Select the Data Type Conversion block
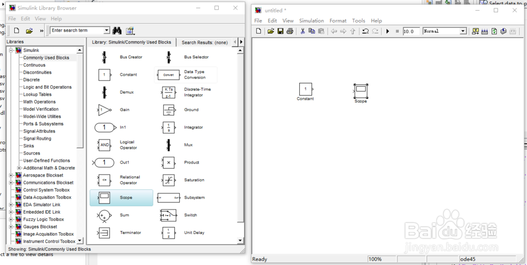Screen dimensions: 527x265 pyautogui.click(x=169, y=75)
